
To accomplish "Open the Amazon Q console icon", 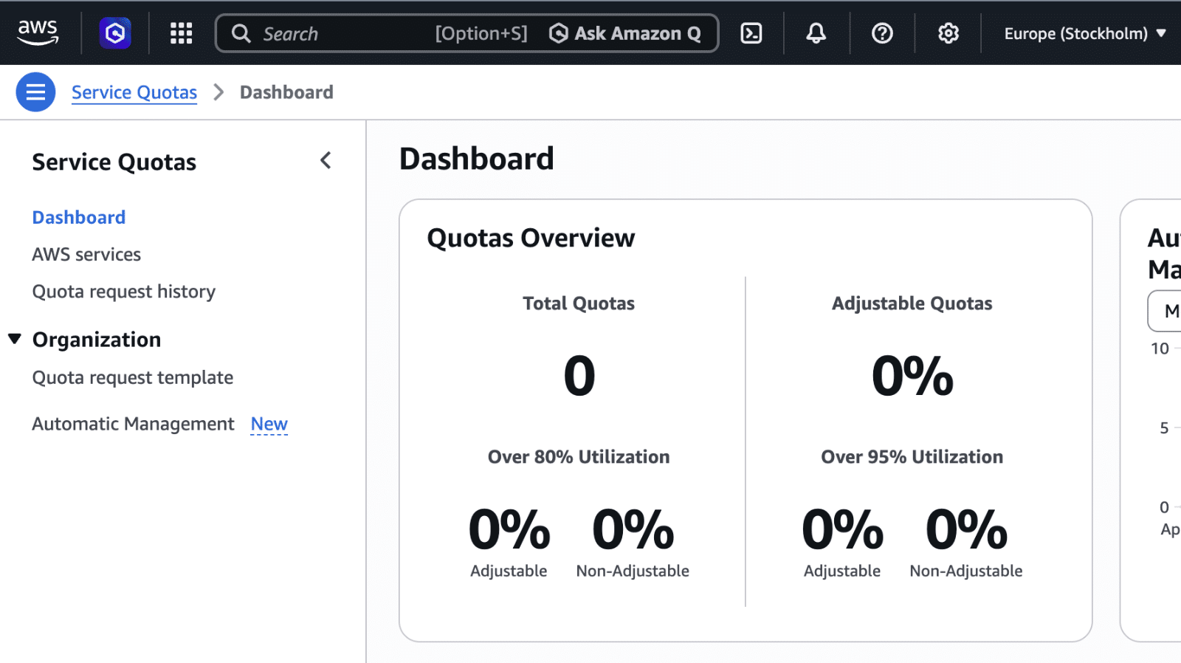I will coord(115,33).
